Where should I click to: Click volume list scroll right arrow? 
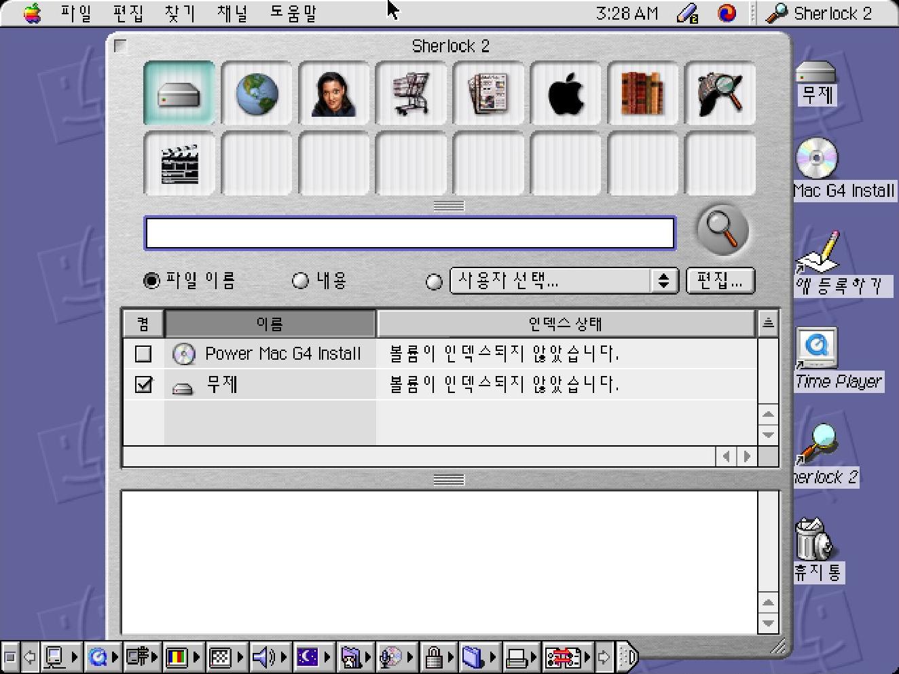tap(748, 457)
